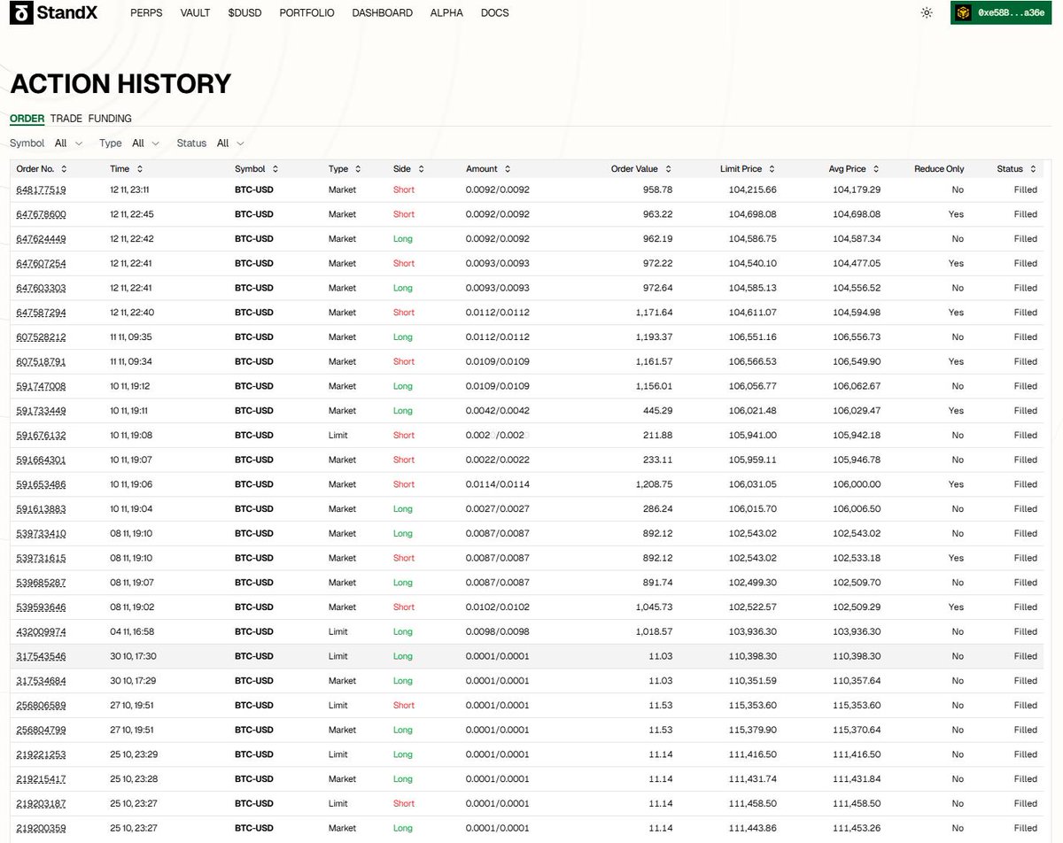The width and height of the screenshot is (1063, 843).
Task: Open the Symbol filter dropdown
Action: click(x=68, y=143)
